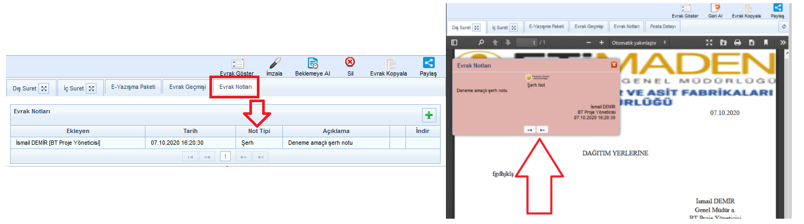Screen dimensions: 804x224
Task: Show next note in Evrak Notları popup
Action: [542, 129]
